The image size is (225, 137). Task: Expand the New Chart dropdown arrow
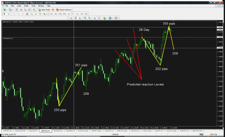[7, 10]
